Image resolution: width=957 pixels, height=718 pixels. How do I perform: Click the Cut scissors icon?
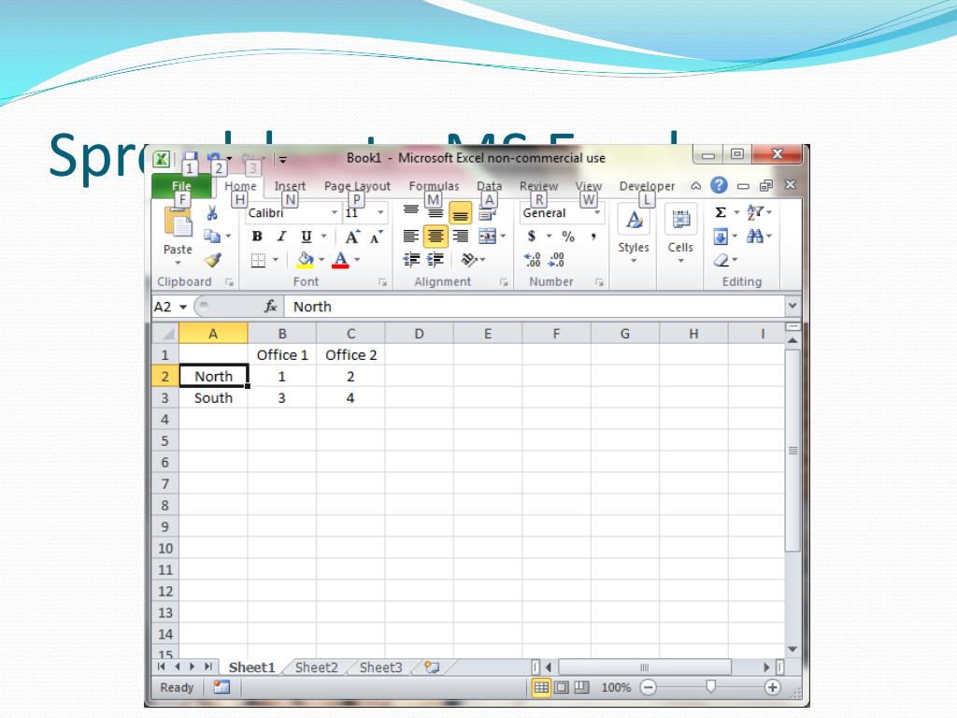[x=212, y=213]
